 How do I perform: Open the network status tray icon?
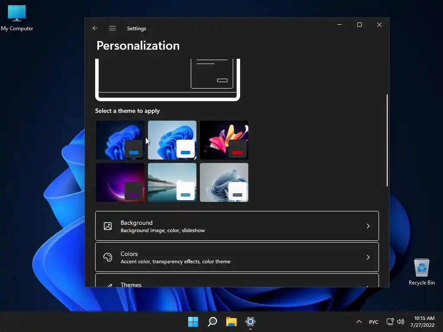pyautogui.click(x=390, y=322)
